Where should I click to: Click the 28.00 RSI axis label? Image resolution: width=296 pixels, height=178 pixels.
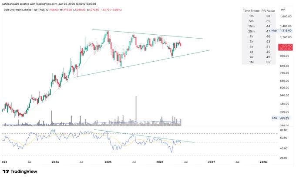pos(284,158)
